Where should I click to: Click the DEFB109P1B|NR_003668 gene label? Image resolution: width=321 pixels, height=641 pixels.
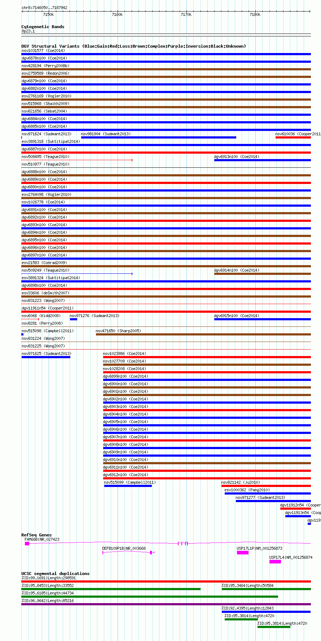pyautogui.click(x=124, y=548)
